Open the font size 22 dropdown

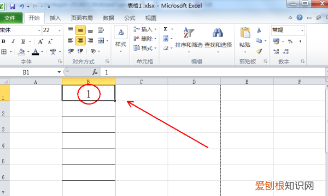click(x=60, y=30)
